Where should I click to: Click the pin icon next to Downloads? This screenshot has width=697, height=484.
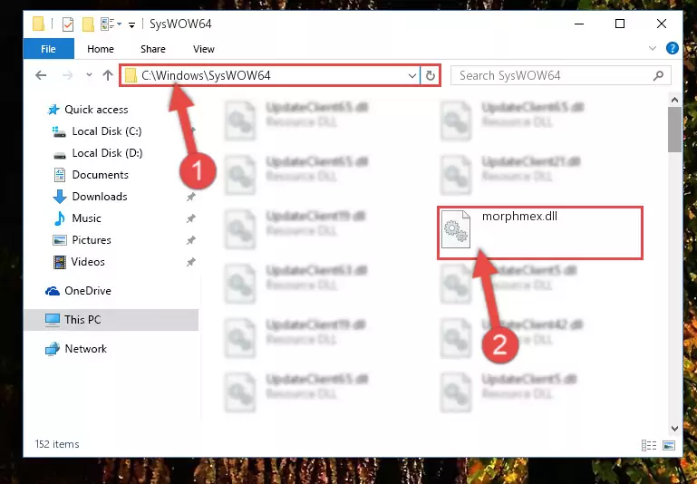(190, 197)
